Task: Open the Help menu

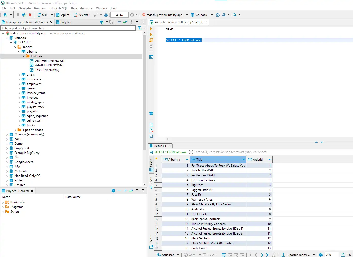Action: click(x=114, y=8)
